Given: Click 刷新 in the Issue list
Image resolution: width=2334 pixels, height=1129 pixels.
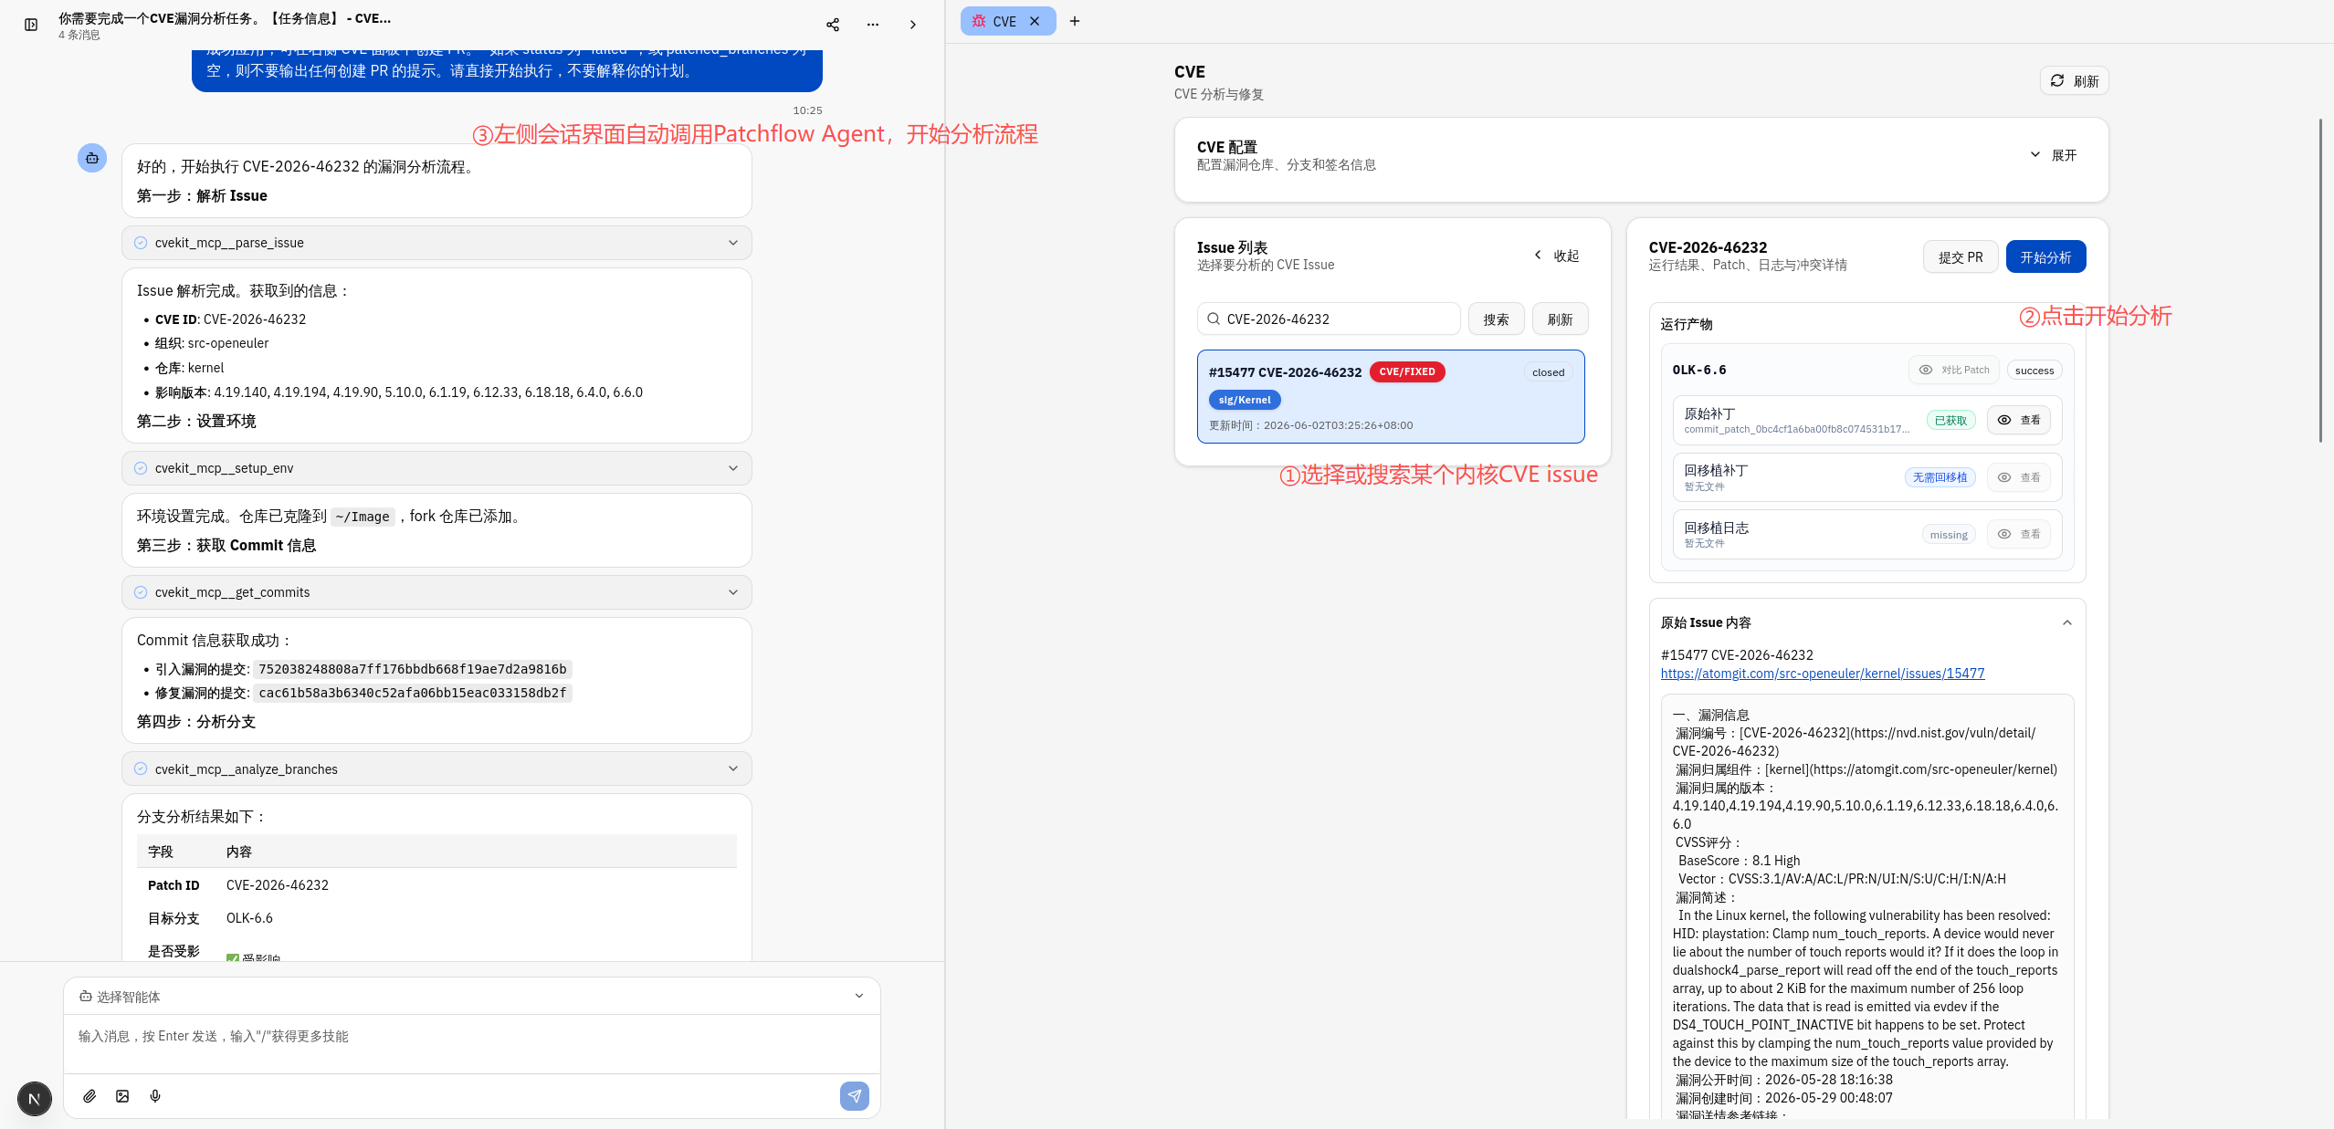Looking at the screenshot, I should (1560, 319).
